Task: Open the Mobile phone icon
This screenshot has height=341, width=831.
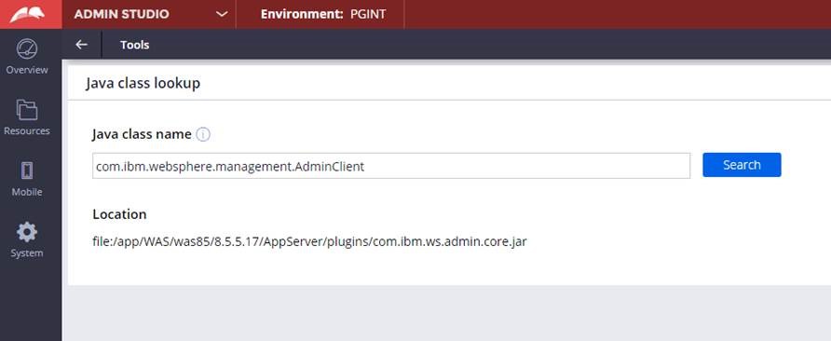Action: [27, 170]
